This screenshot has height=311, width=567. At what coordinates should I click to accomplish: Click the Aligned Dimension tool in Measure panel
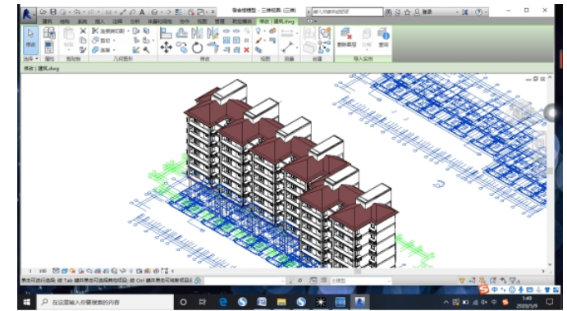tap(287, 34)
